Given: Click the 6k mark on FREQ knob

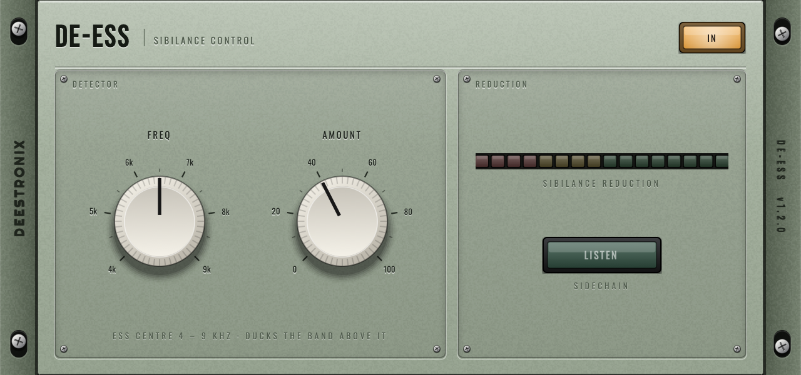Looking at the screenshot, I should click(x=129, y=162).
